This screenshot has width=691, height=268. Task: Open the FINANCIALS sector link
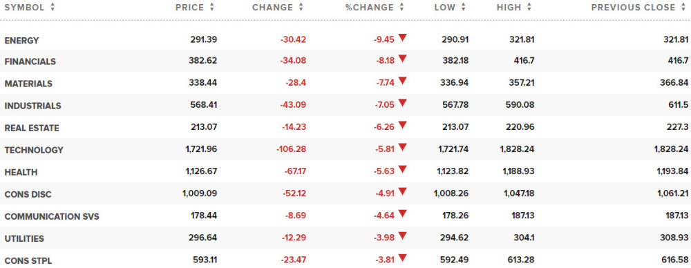pos(30,62)
